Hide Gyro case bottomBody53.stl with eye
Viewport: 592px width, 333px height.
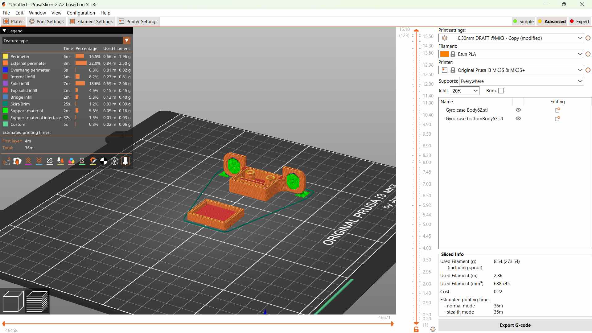tap(518, 119)
